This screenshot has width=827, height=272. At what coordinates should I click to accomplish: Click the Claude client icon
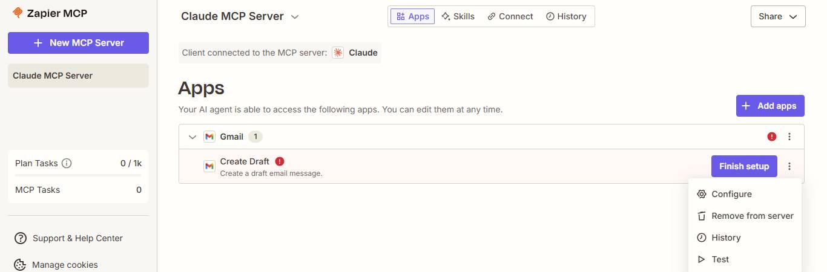338,53
